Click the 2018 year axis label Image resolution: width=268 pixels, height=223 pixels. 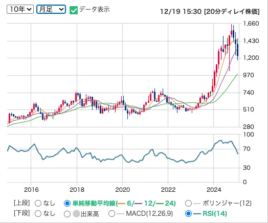tap(77, 190)
